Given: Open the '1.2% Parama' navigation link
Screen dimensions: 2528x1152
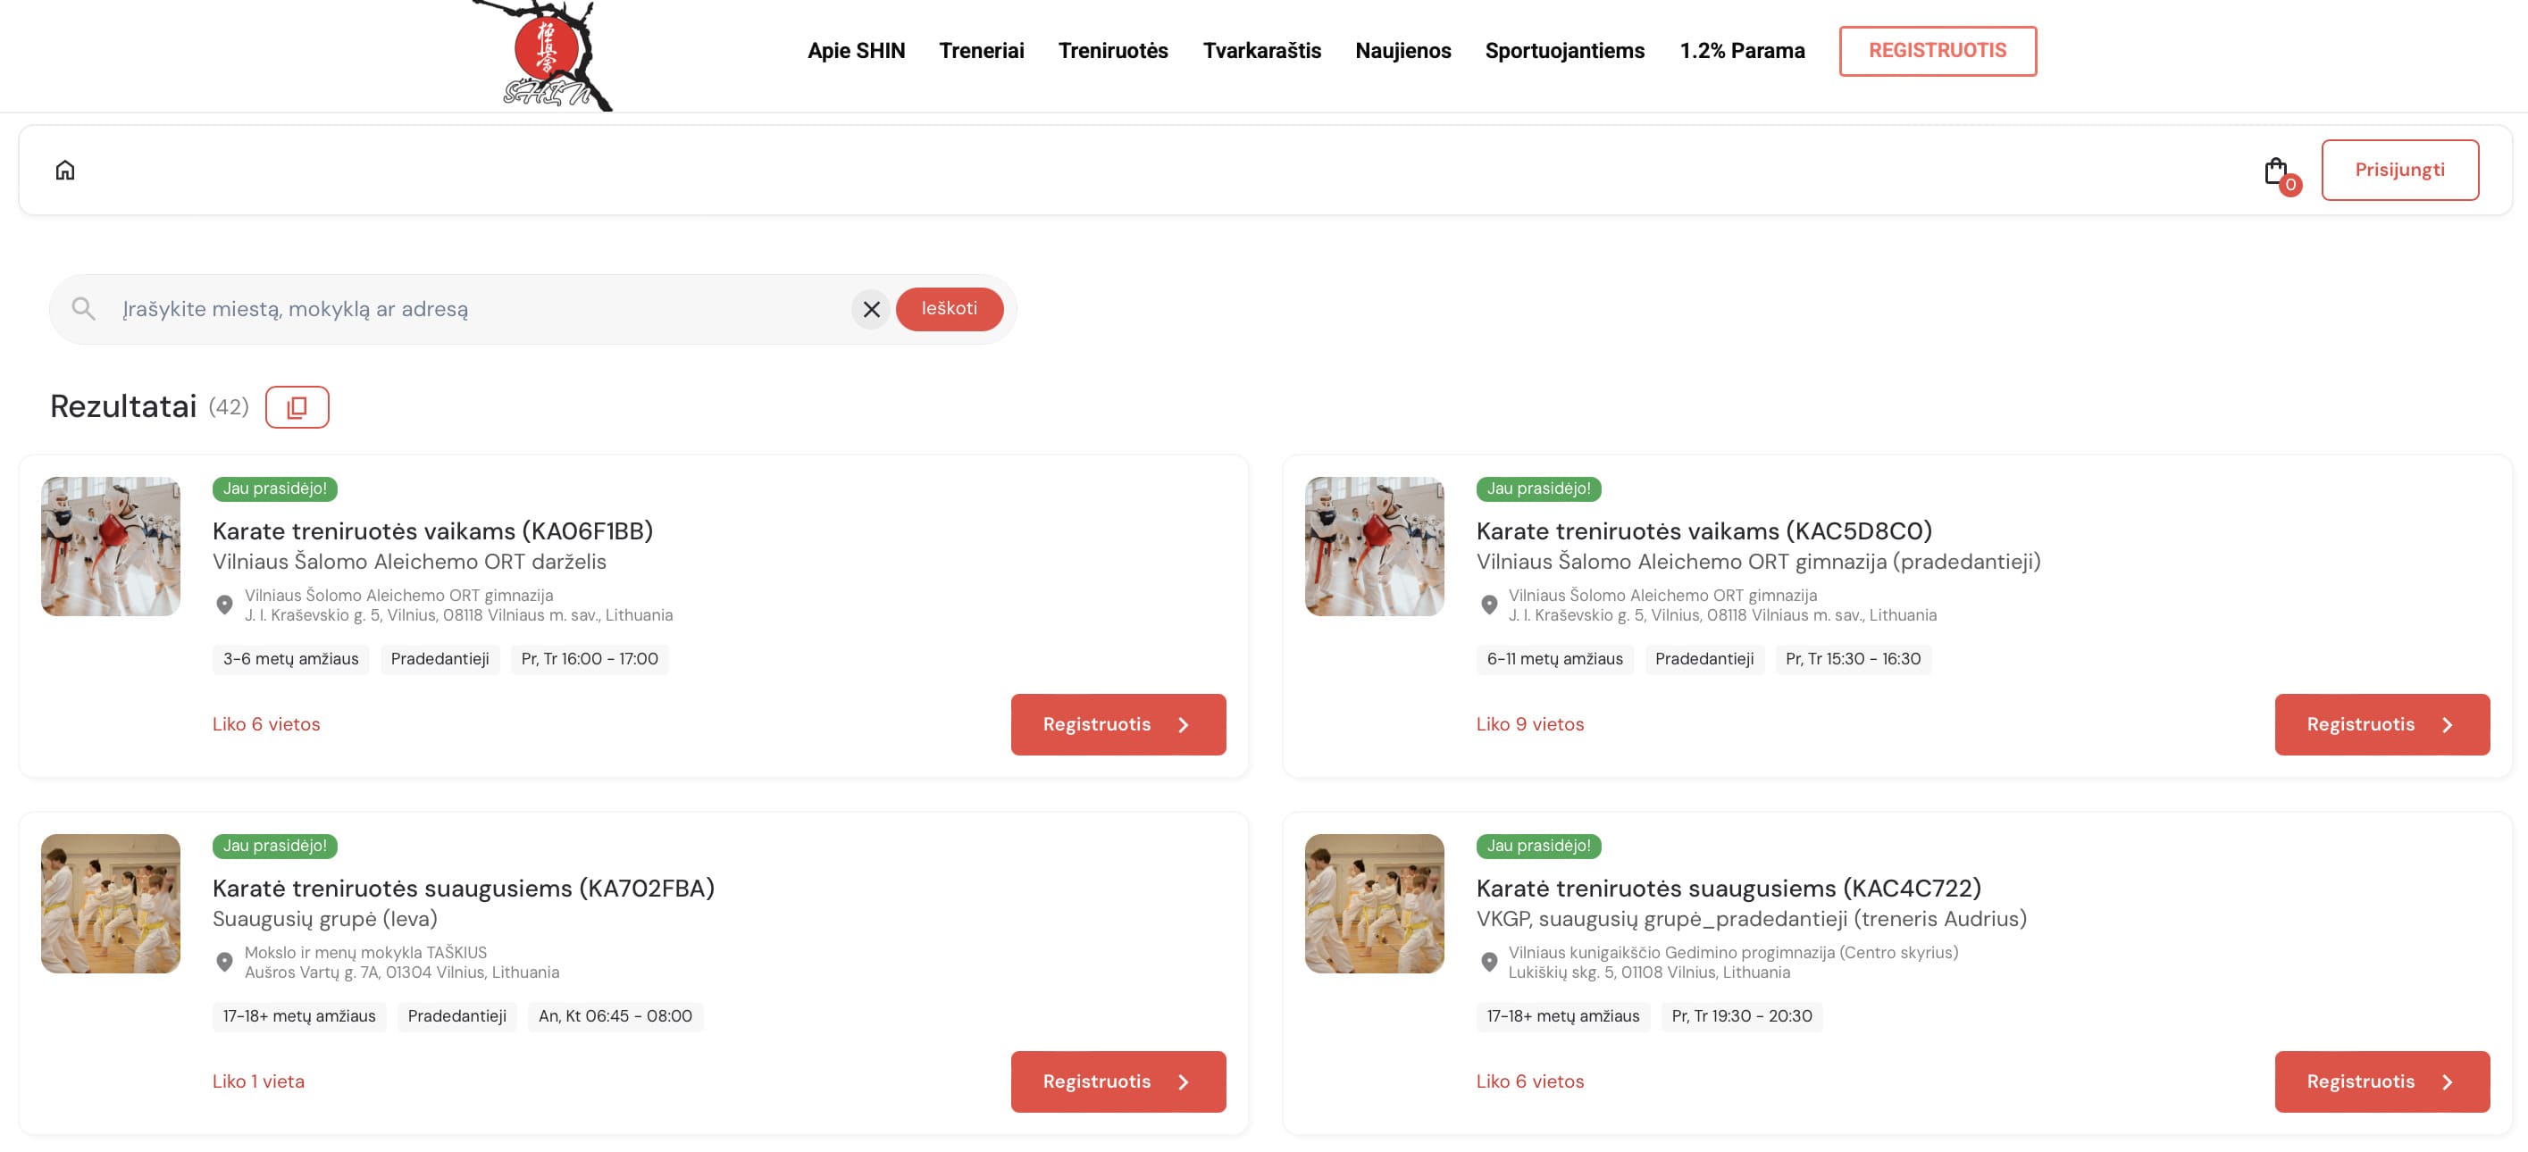Looking at the screenshot, I should click(x=1743, y=51).
